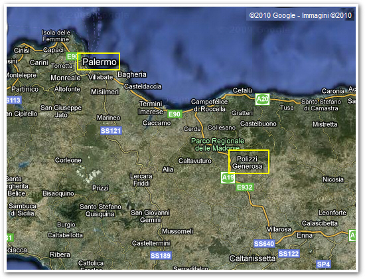Click the SP4 road marker

click(323, 264)
